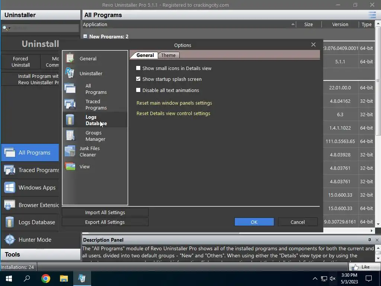381x286 pixels.
Task: Open notification center icon
Action: click(x=369, y=279)
